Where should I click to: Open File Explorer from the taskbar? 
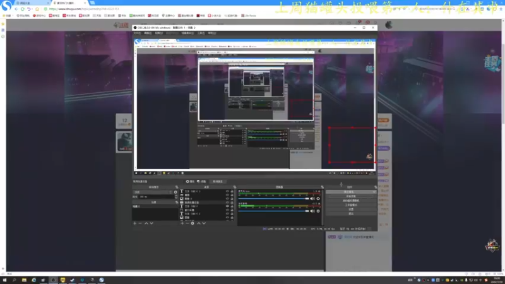24,280
